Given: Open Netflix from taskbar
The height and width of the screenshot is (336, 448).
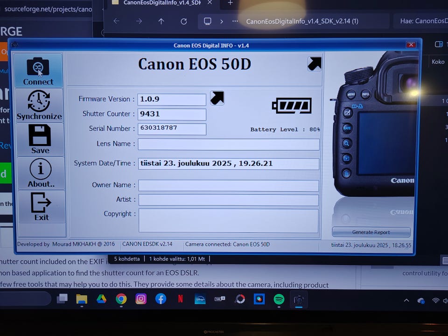Looking at the screenshot, I should [180, 299].
